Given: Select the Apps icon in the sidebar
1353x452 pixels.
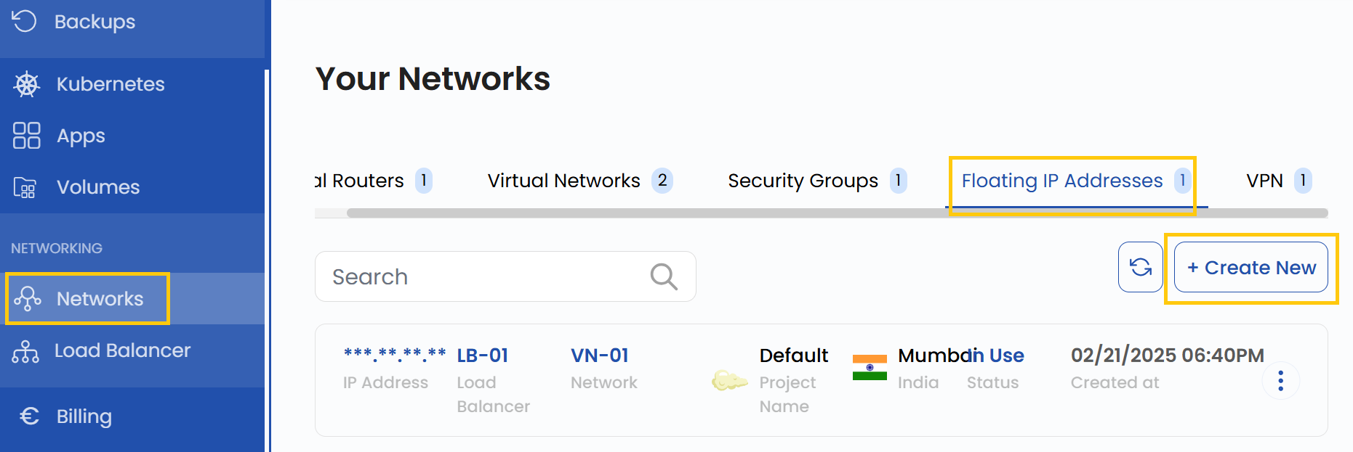Looking at the screenshot, I should coord(26,135).
